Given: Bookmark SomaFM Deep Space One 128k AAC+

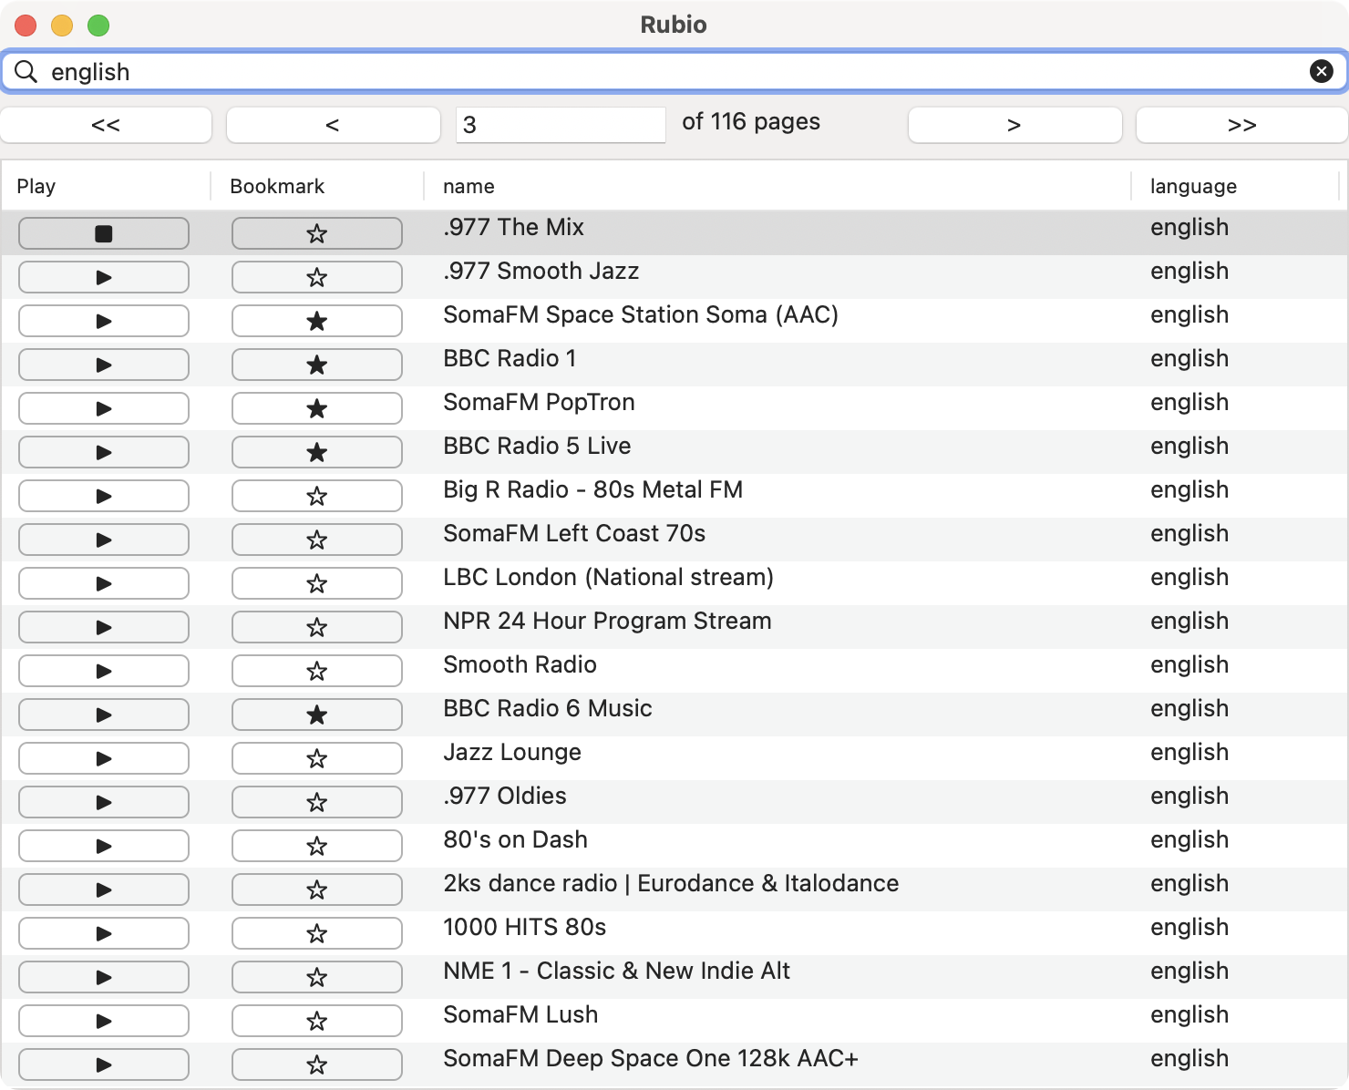Looking at the screenshot, I should pyautogui.click(x=317, y=1064).
